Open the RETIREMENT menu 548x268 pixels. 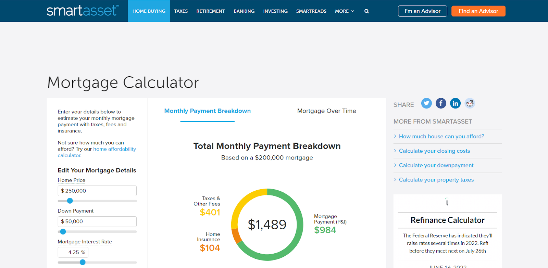click(211, 11)
